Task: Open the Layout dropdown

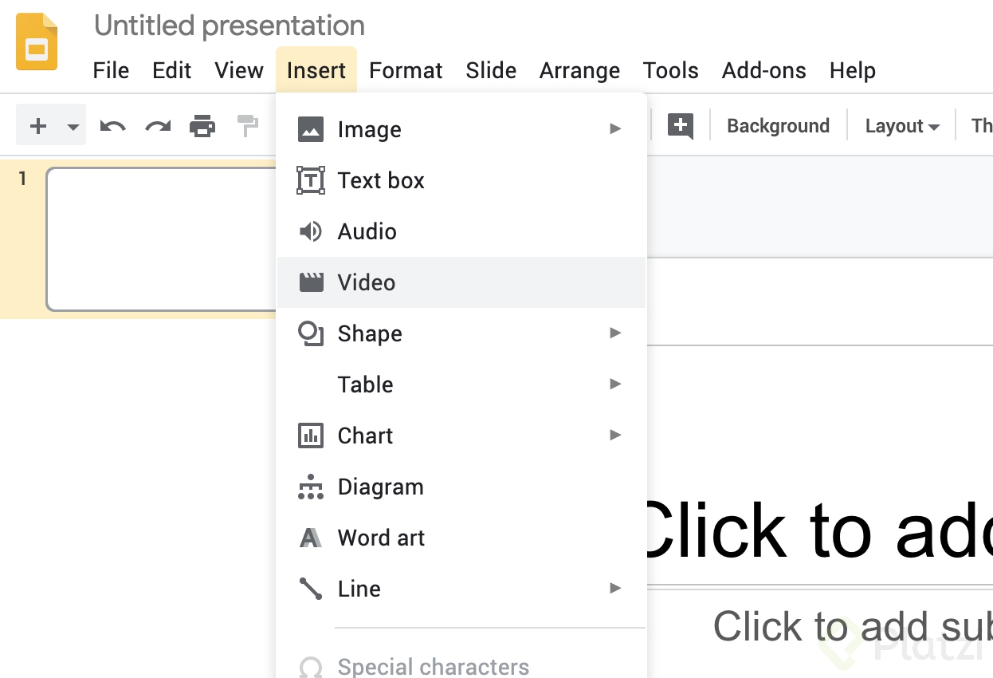Action: tap(902, 126)
